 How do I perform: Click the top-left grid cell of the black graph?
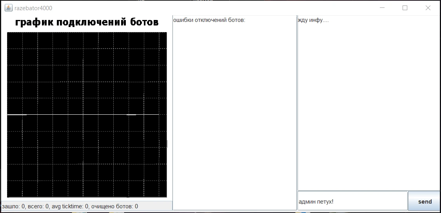(x=15, y=40)
